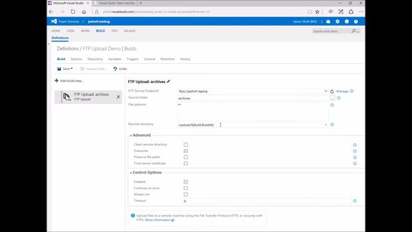Image resolution: width=412 pixels, height=232 pixels.
Task: Edit the FTP Upload: archives step name pencil
Action: click(169, 82)
